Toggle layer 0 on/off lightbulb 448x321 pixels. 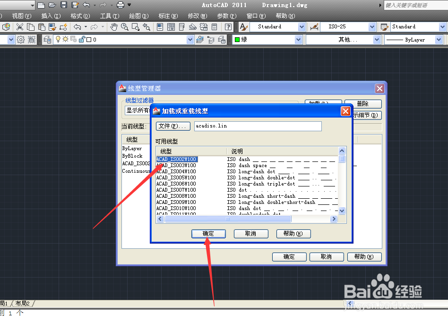58,39
